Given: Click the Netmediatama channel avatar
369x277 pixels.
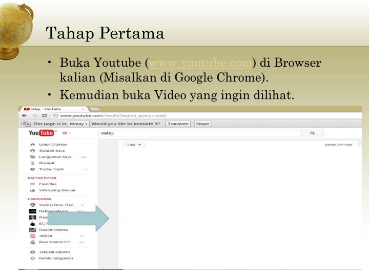Looking at the screenshot, I should coord(33,211).
